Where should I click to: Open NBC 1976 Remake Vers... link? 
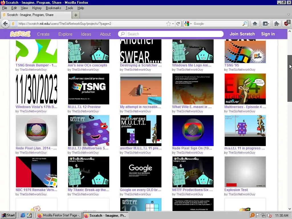[36, 190]
